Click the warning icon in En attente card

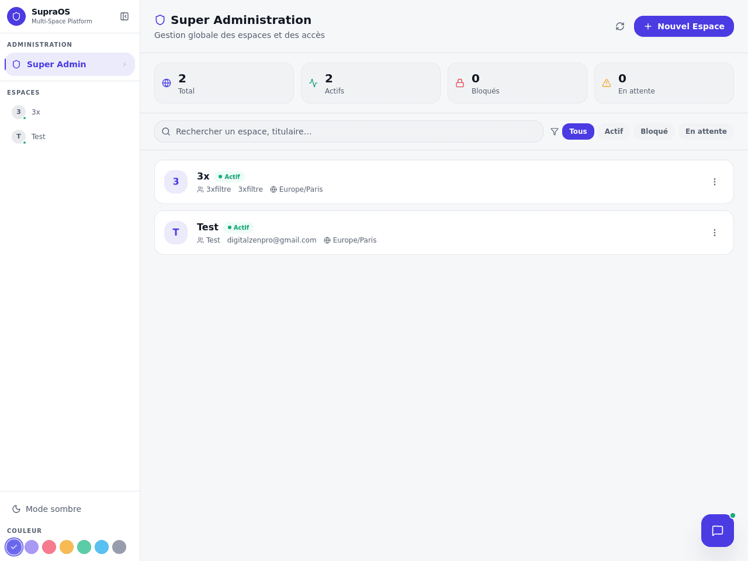point(607,83)
